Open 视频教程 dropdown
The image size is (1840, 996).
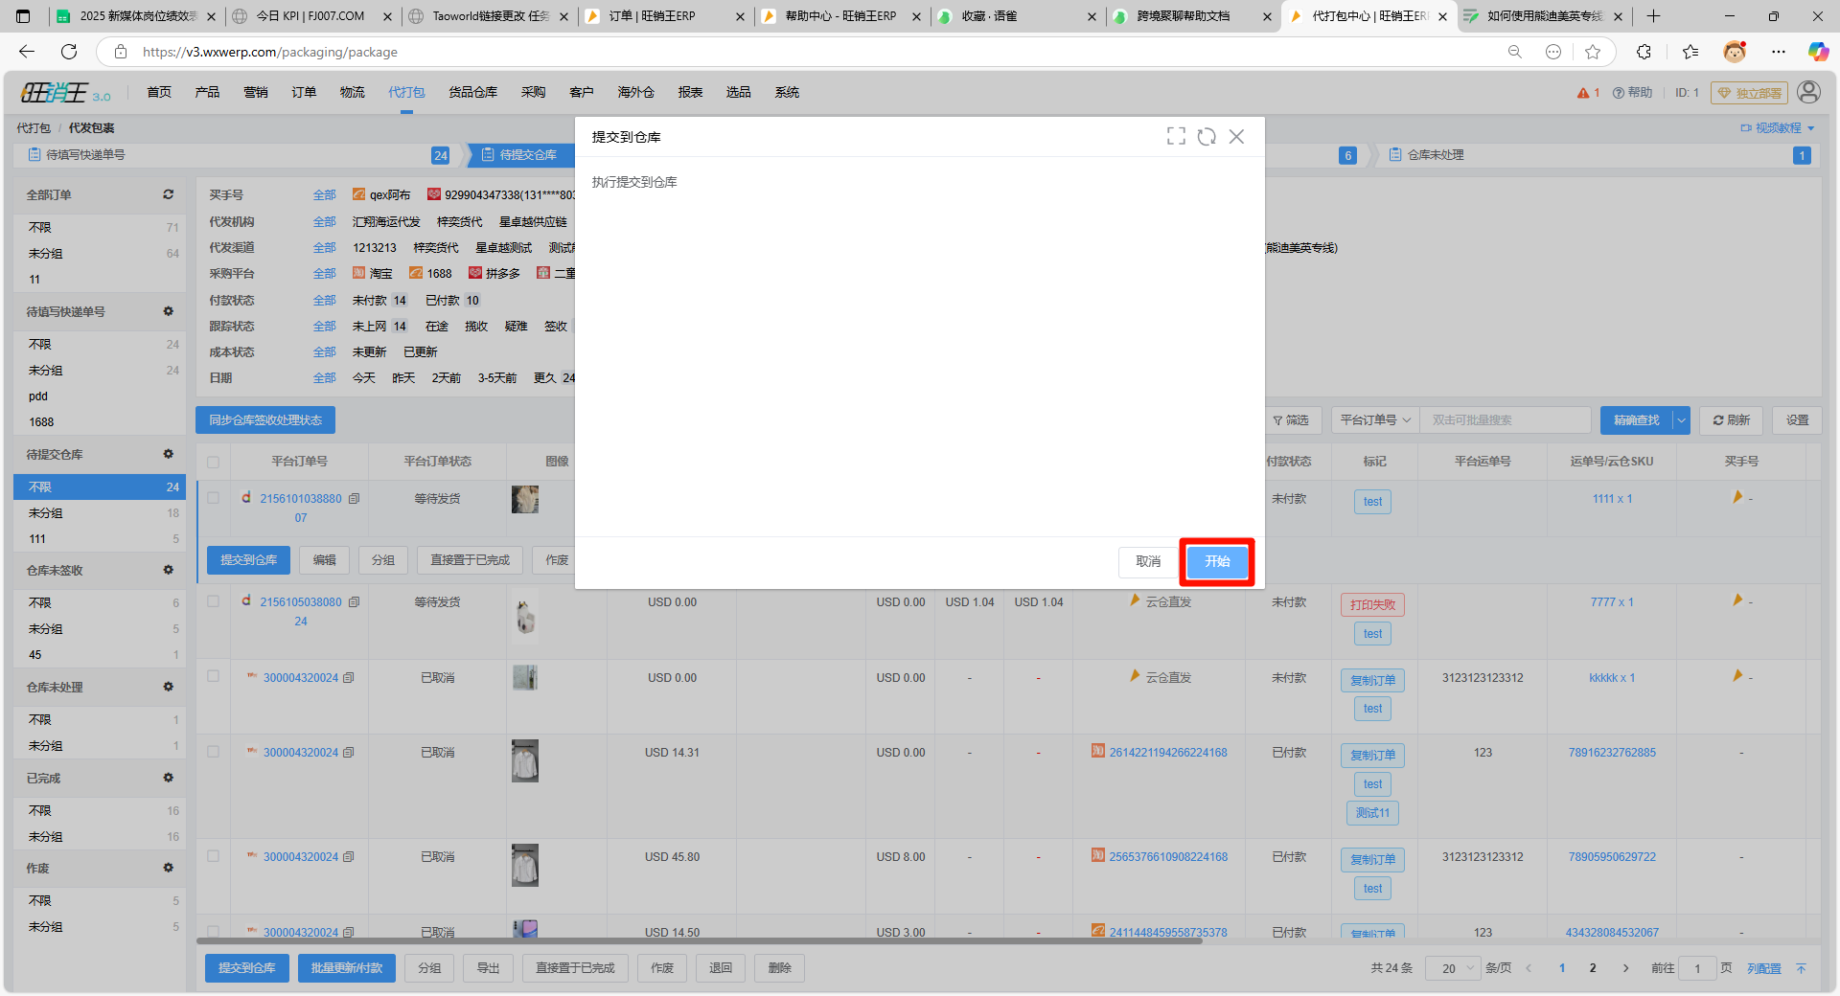[1778, 127]
